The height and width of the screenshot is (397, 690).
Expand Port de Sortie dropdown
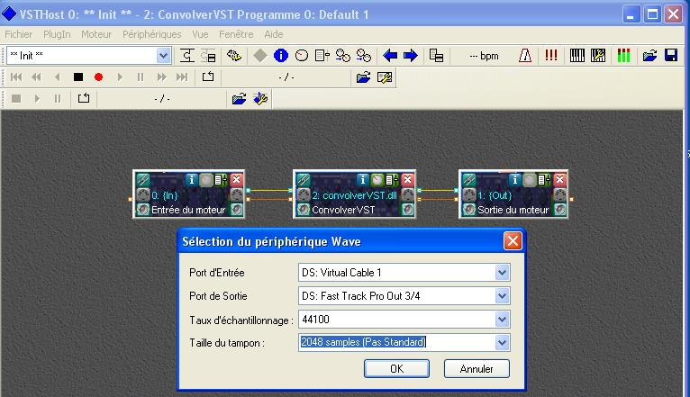coord(502,296)
